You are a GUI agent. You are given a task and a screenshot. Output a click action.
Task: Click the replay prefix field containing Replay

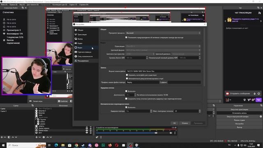pos(143,82)
